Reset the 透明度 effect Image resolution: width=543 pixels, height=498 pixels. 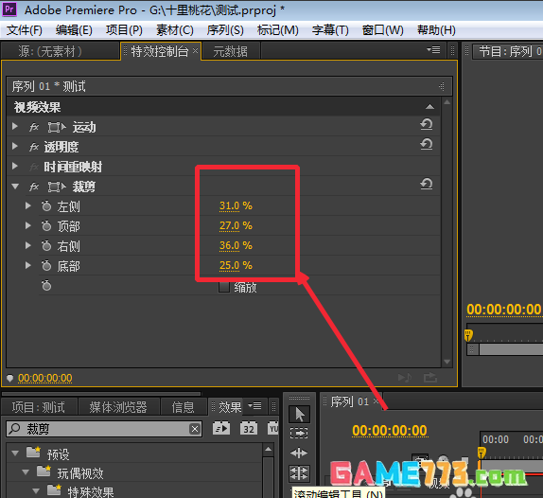pyautogui.click(x=427, y=144)
